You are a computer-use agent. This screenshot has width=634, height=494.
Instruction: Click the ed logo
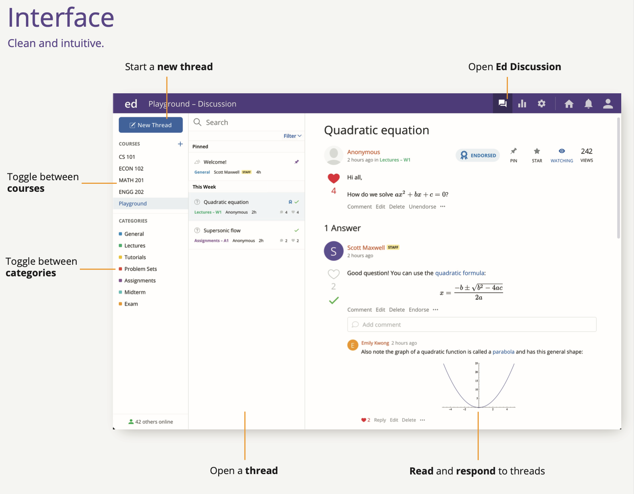point(131,104)
